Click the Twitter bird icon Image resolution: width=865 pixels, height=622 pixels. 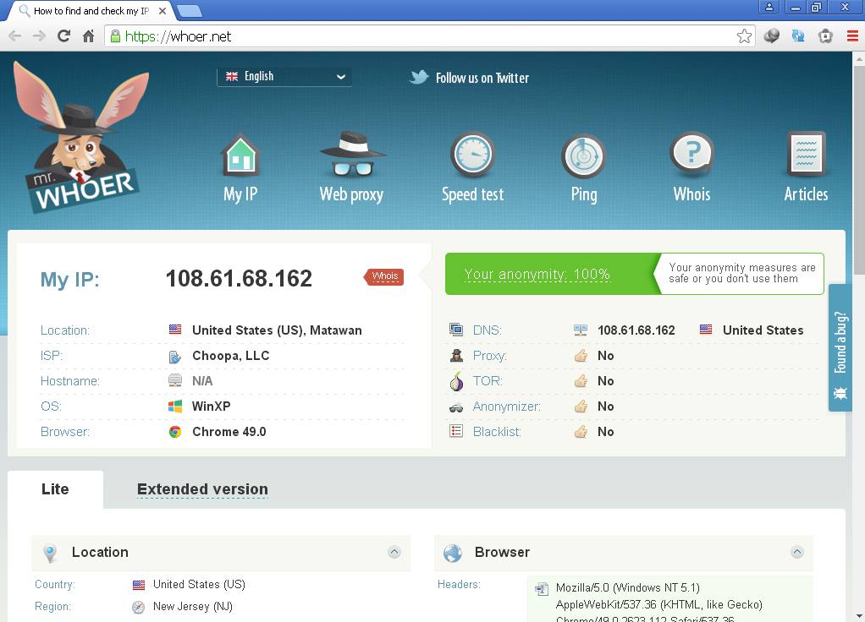419,77
